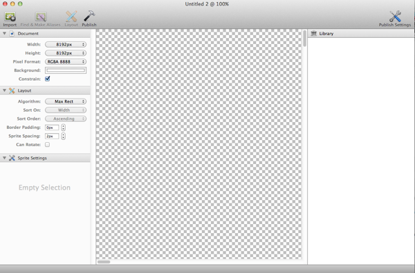Click the Document section title

(x=28, y=34)
